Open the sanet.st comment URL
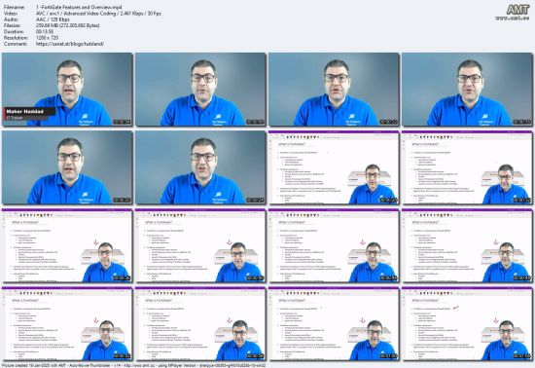Viewport: 535px width, 368px height. [x=70, y=44]
